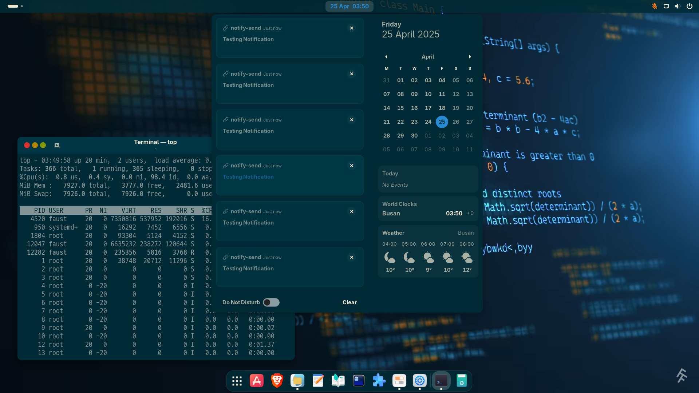Open the Extensions puzzle piece app in dock
The height and width of the screenshot is (393, 699).
click(379, 381)
